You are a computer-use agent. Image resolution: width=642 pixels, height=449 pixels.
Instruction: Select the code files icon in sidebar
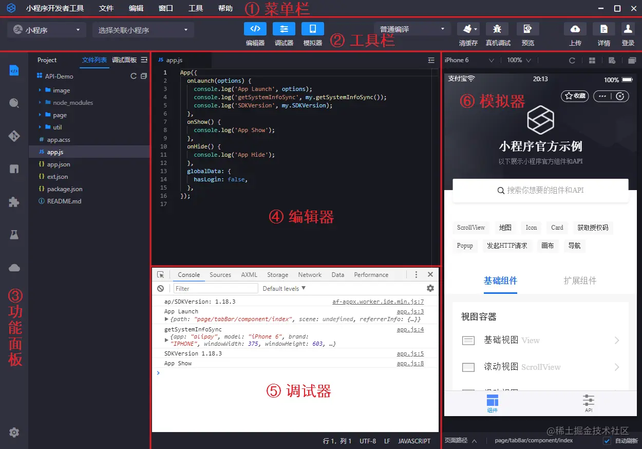click(14, 70)
